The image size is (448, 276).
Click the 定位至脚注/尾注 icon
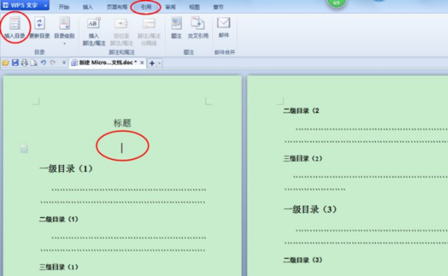[121, 23]
